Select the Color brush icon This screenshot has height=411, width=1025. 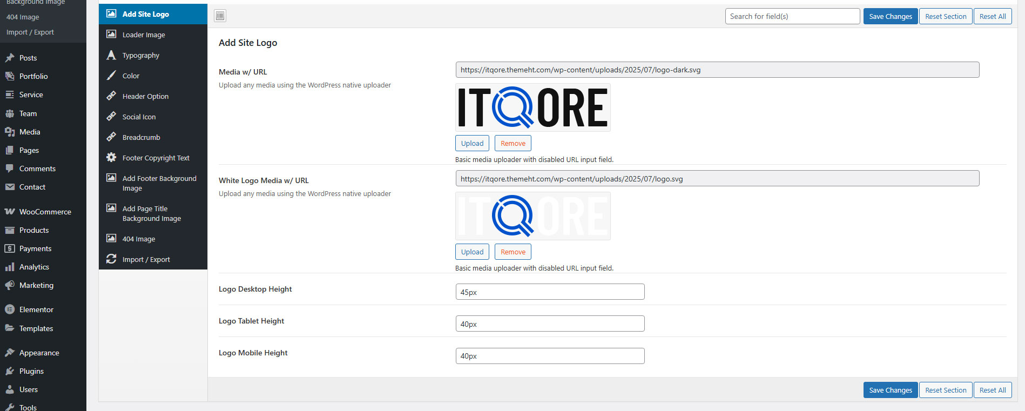(111, 76)
